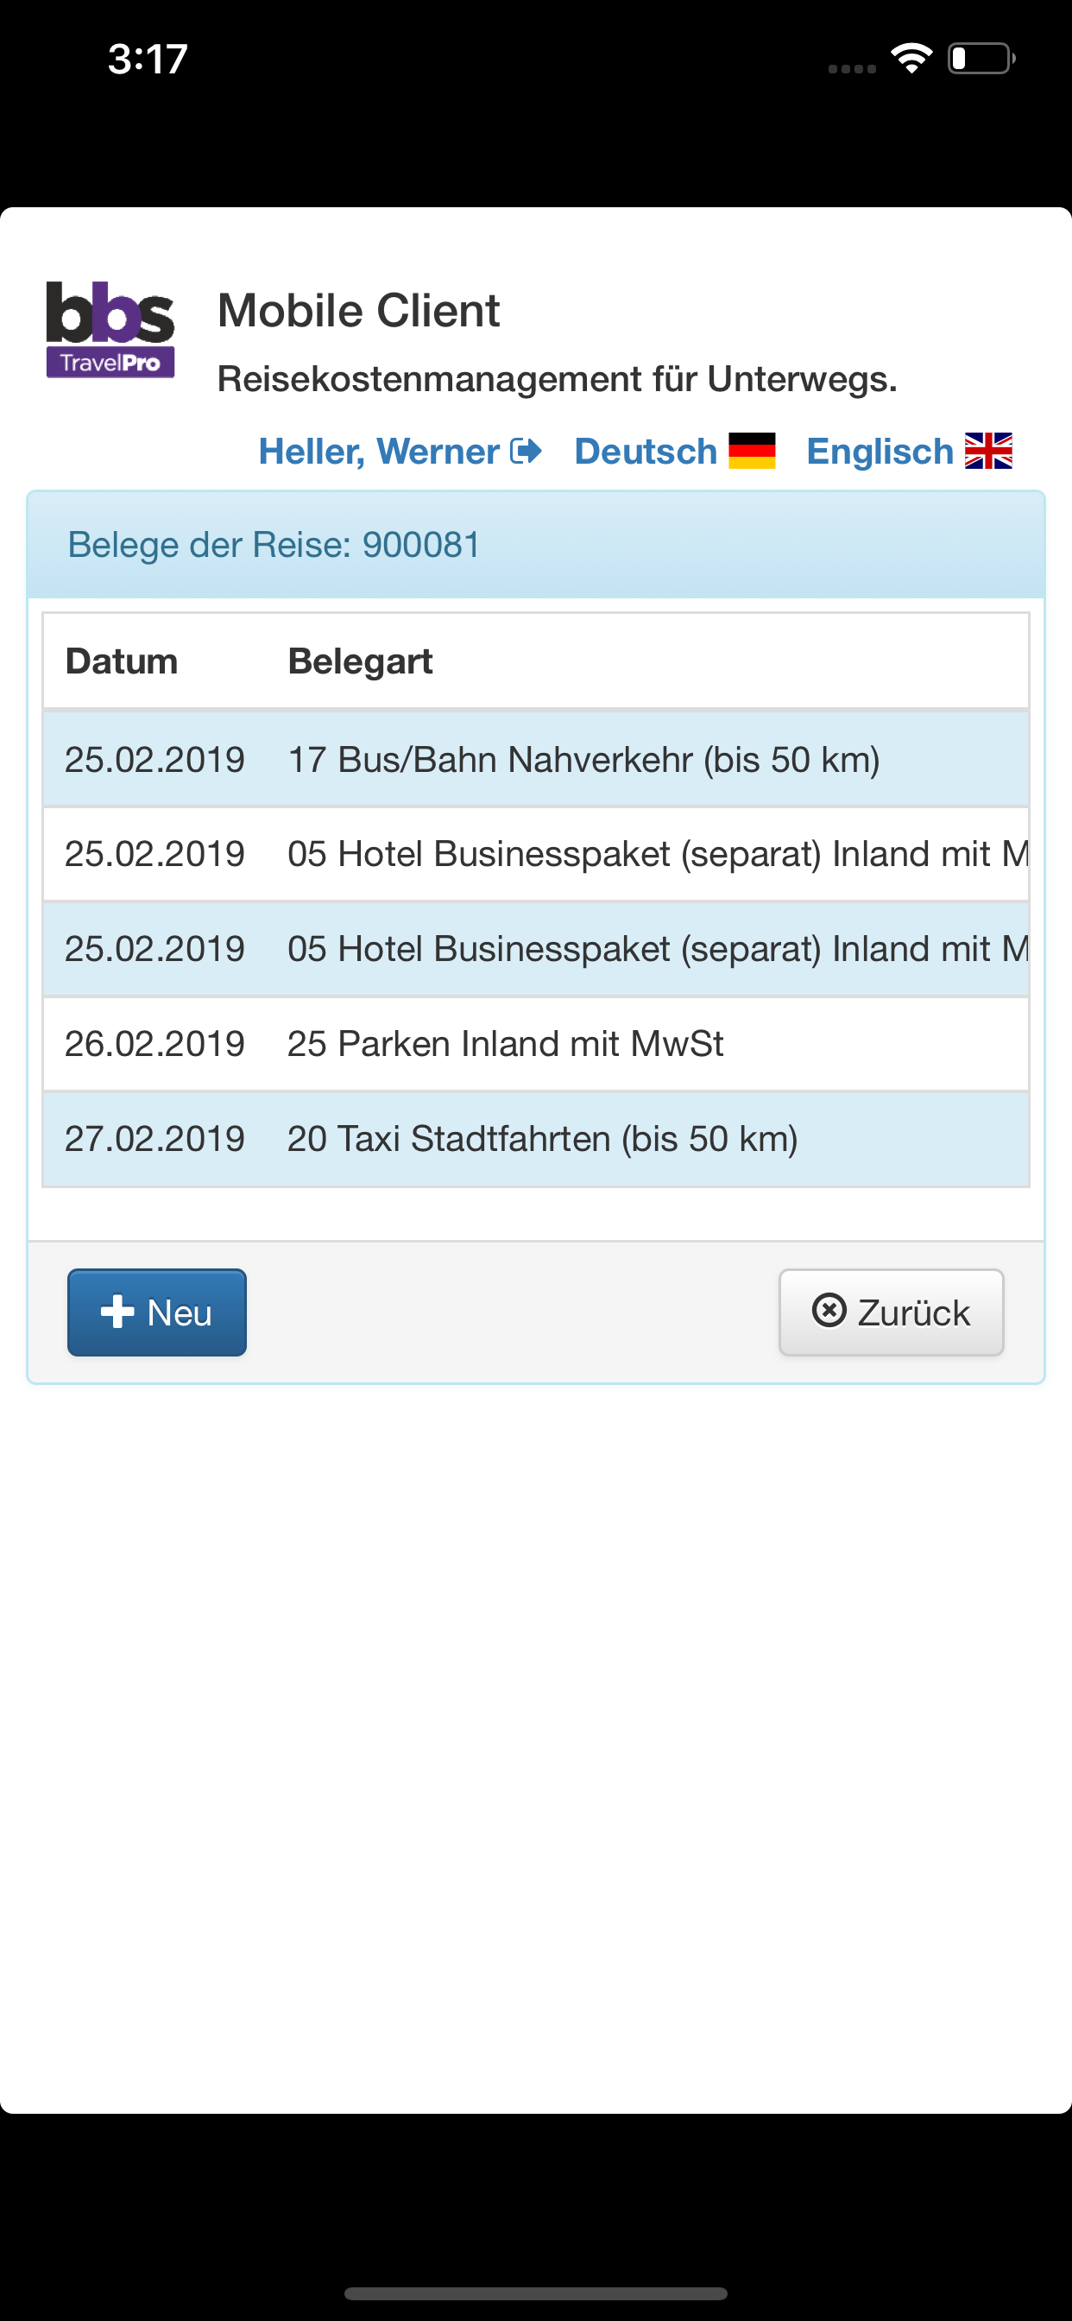Create a new receipt with Neu
The image size is (1072, 2321).
coord(157,1312)
